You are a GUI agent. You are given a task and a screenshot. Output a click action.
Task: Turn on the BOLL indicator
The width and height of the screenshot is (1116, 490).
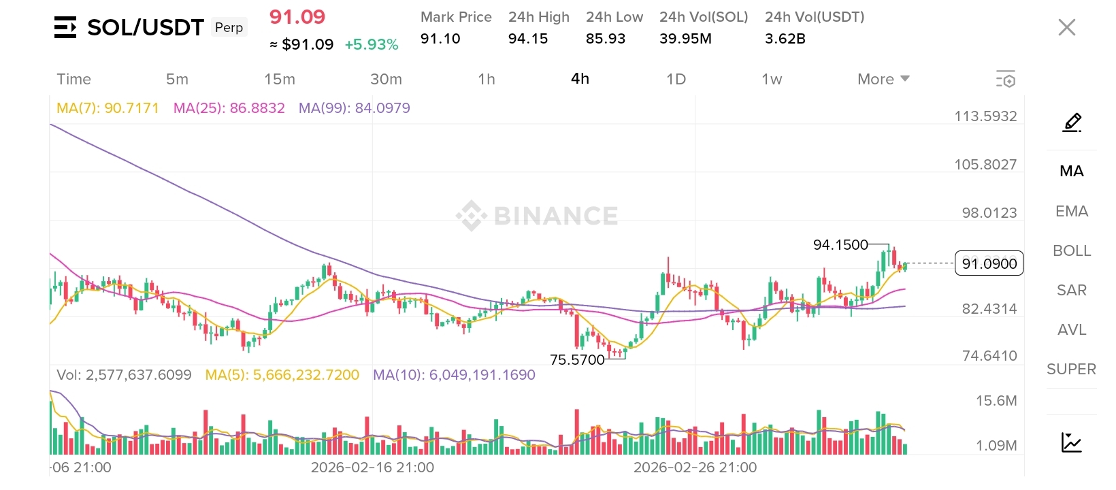point(1071,250)
